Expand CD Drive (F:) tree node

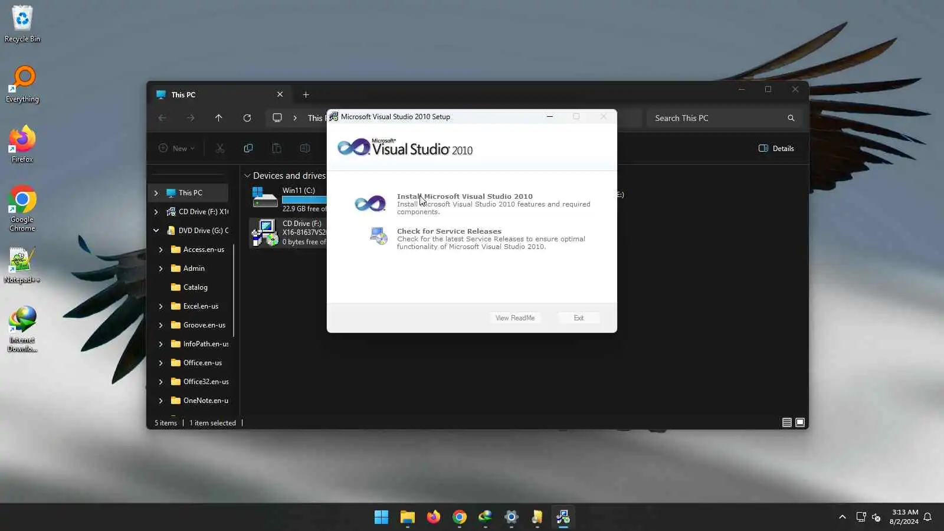(156, 212)
